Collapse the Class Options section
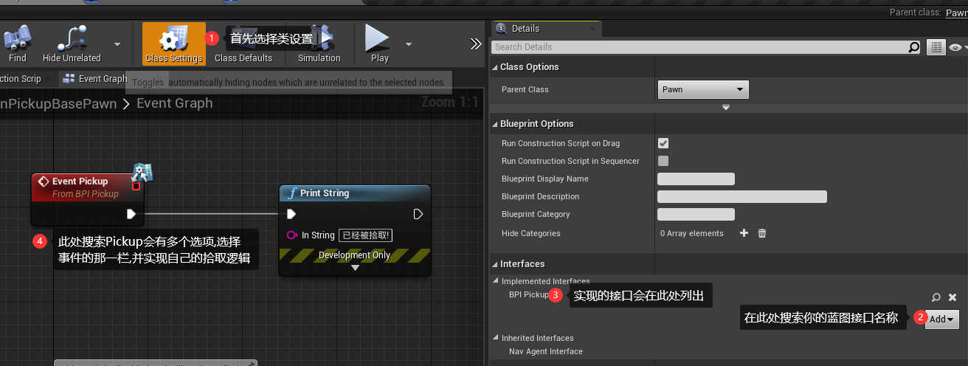 coord(495,67)
